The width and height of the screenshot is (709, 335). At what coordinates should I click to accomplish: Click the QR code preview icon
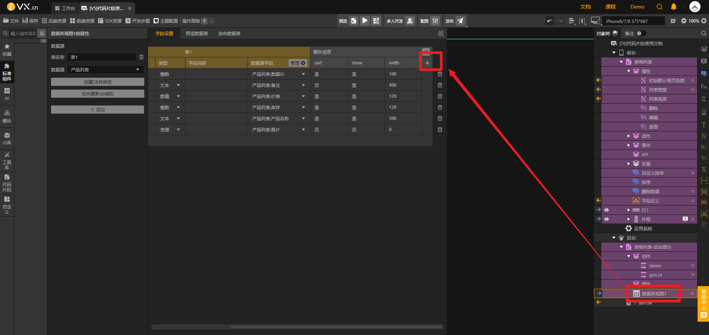[x=376, y=21]
